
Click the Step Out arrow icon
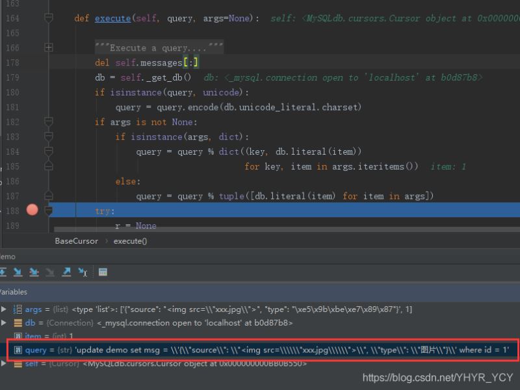click(x=66, y=272)
